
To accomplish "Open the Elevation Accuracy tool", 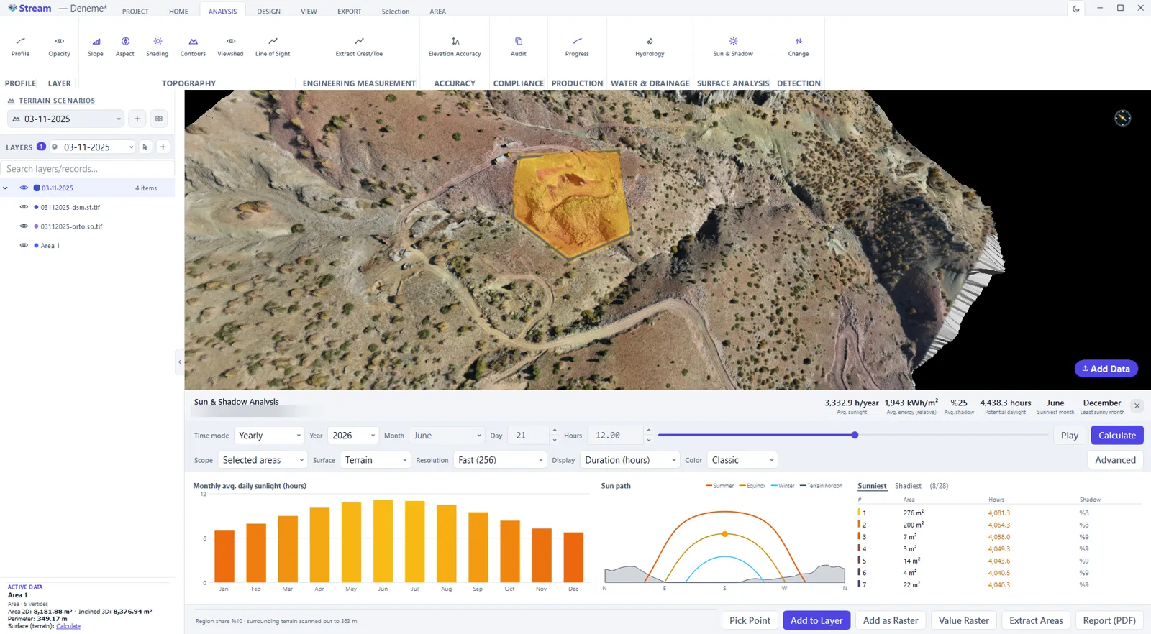I will (x=455, y=46).
